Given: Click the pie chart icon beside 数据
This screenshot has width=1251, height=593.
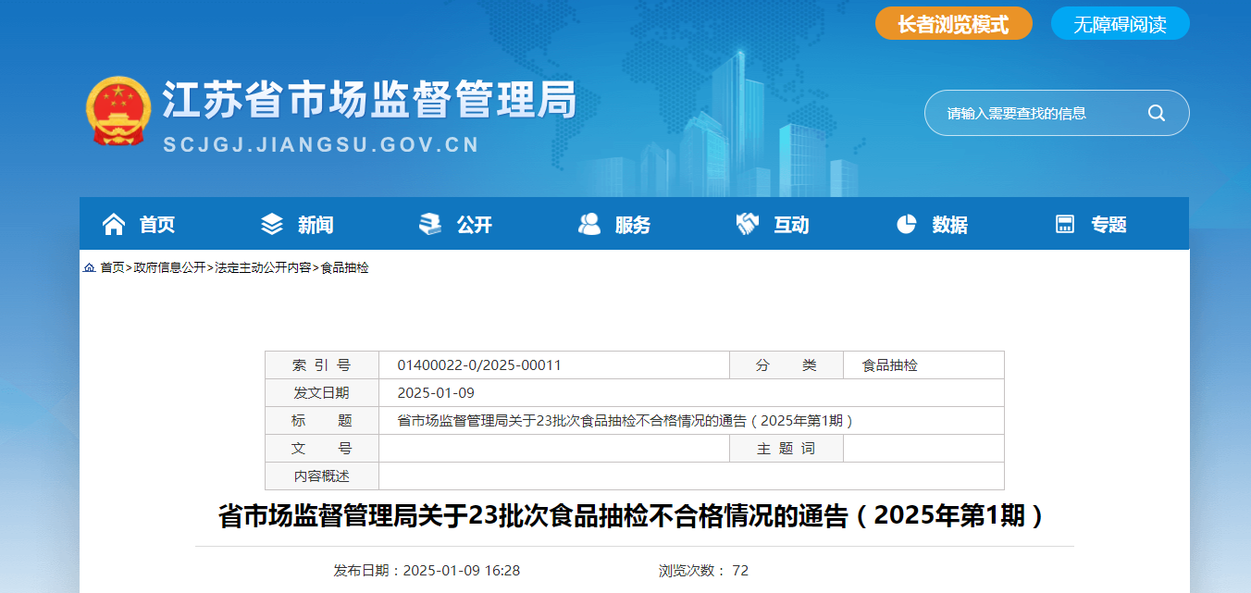Looking at the screenshot, I should point(906,224).
